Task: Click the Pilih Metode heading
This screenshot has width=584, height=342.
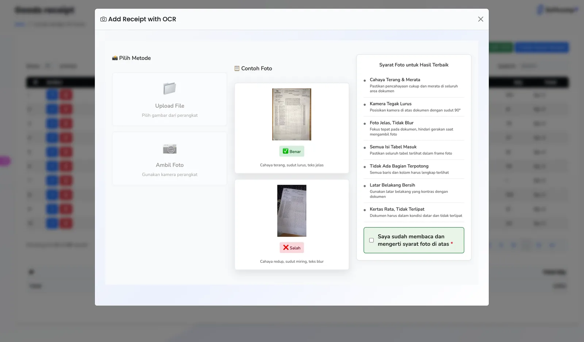Action: [x=131, y=58]
